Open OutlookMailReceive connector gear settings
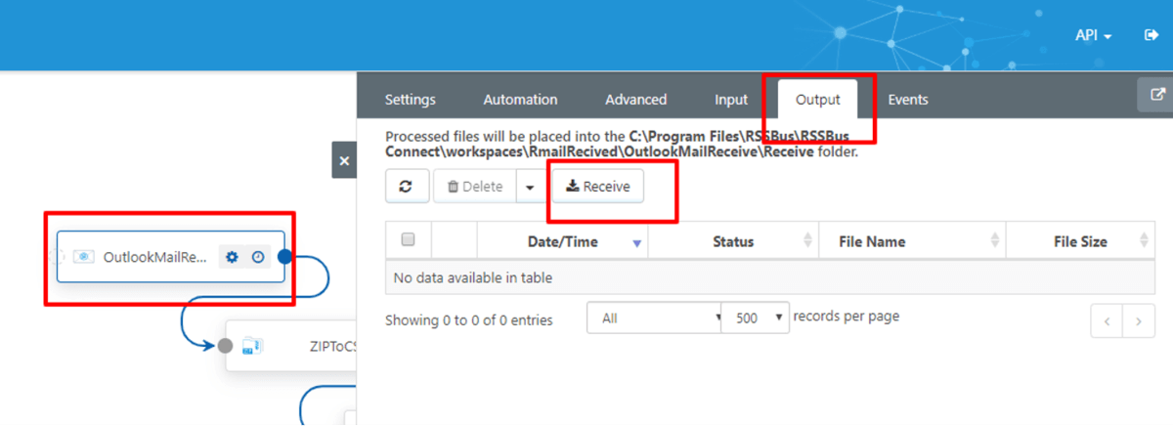 coord(232,257)
